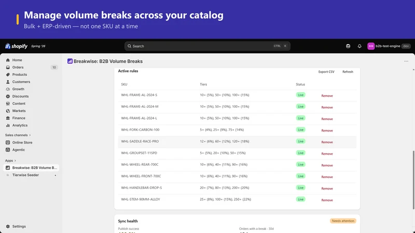The image size is (415, 233).
Task: Open Finance menu item
Action: [19, 118]
